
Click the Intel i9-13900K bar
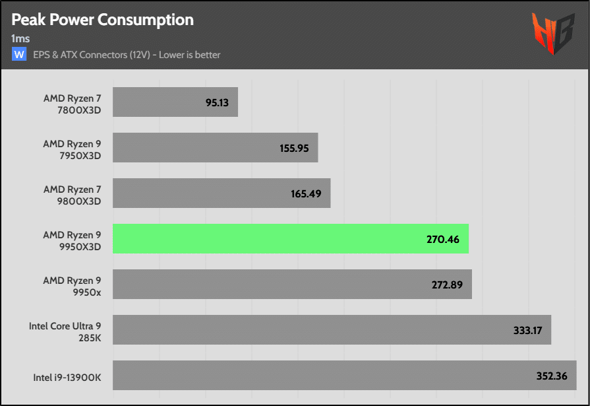(344, 375)
